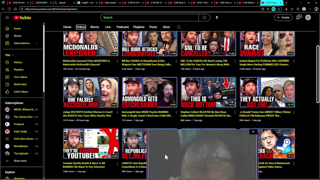Close the floating miniplayer overlay
Screen dimensions: 320x180
click(x=253, y=132)
